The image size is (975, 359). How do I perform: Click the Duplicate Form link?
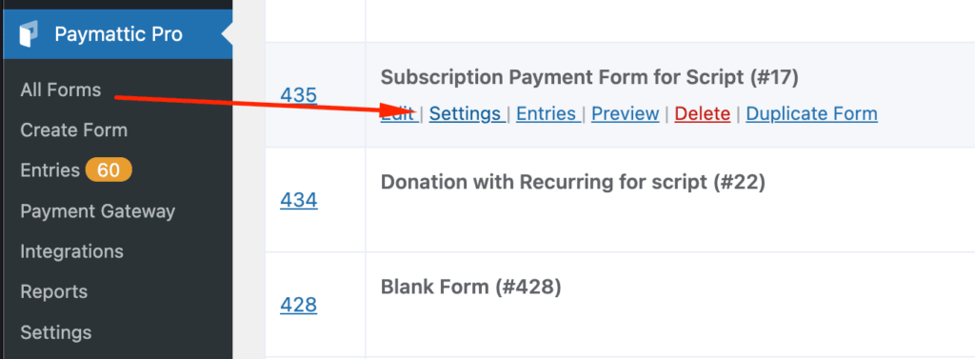[x=811, y=114]
